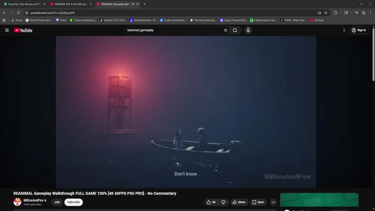The width and height of the screenshot is (375, 211).
Task: Open the browser extensions puzzle icon
Action: coord(336,13)
